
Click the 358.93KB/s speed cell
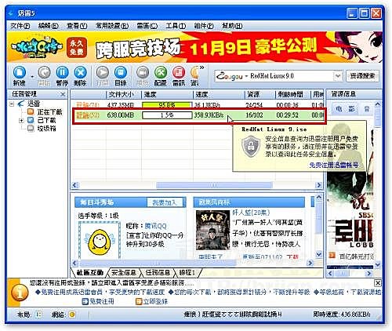(209, 115)
